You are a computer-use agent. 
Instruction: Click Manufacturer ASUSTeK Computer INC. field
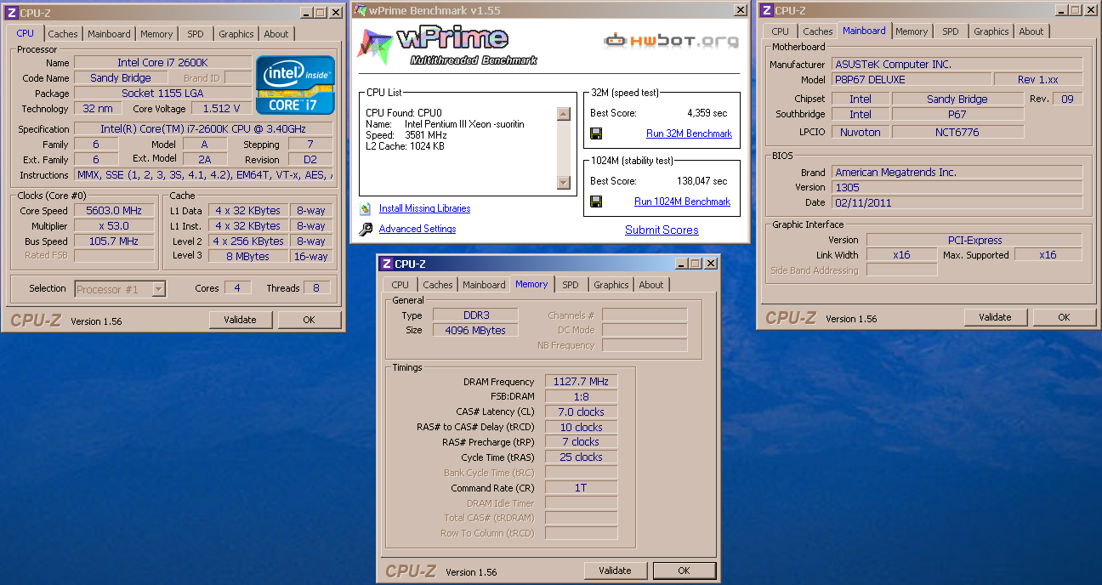click(957, 64)
